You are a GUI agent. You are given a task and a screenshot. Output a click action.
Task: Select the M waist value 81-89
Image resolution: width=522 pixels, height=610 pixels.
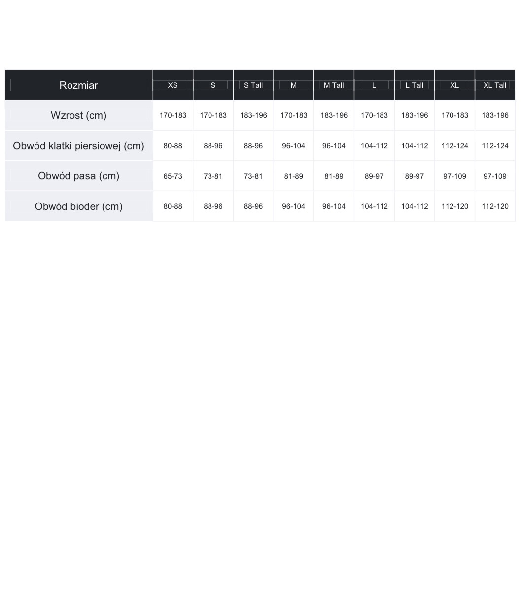click(x=294, y=176)
